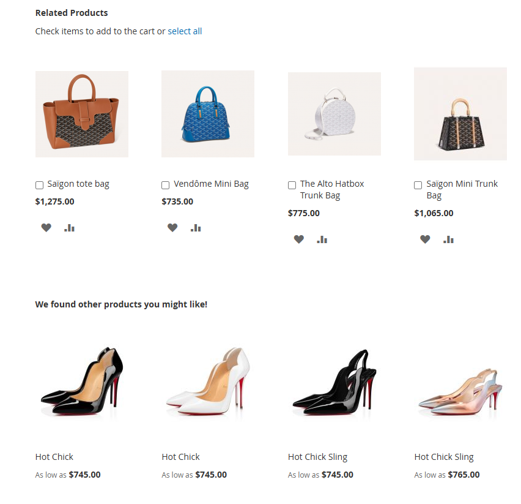Add Saïgon Mini Trunk Bag to wish list
The image size is (521, 504).
coord(425,239)
